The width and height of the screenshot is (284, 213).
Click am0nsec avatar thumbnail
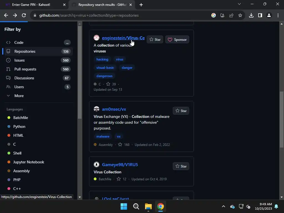tap(97, 109)
